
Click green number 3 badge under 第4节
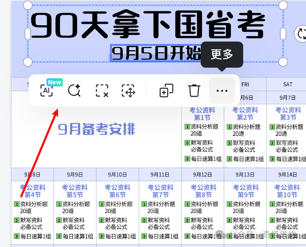[17, 236]
